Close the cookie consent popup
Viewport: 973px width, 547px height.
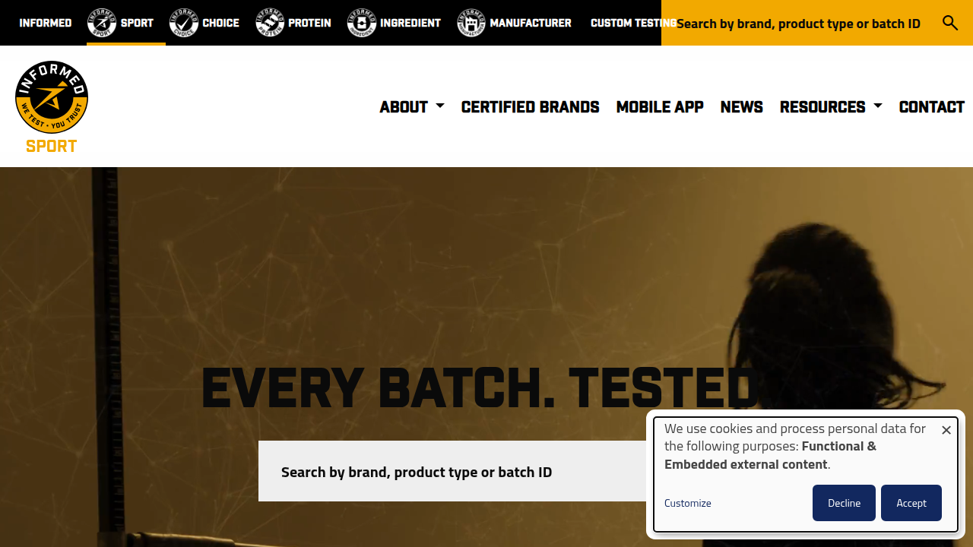click(x=946, y=430)
